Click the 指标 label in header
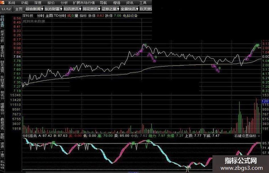This screenshot has width=269, height=173. pyautogui.click(x=83, y=16)
